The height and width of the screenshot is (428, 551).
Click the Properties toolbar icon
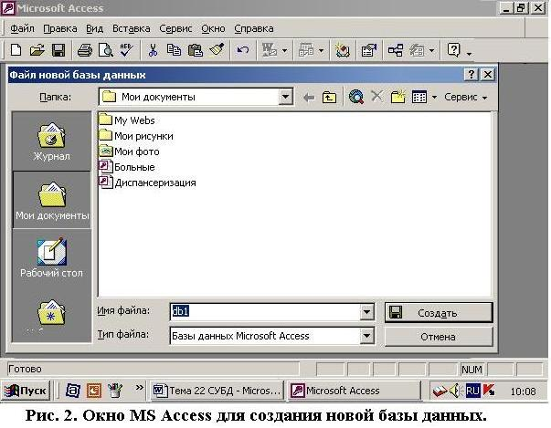[368, 51]
